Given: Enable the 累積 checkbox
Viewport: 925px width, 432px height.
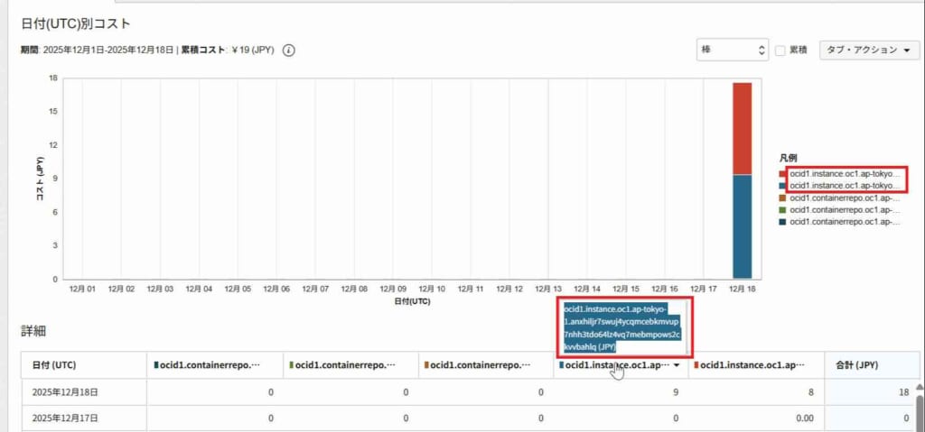Looking at the screenshot, I should [x=780, y=51].
